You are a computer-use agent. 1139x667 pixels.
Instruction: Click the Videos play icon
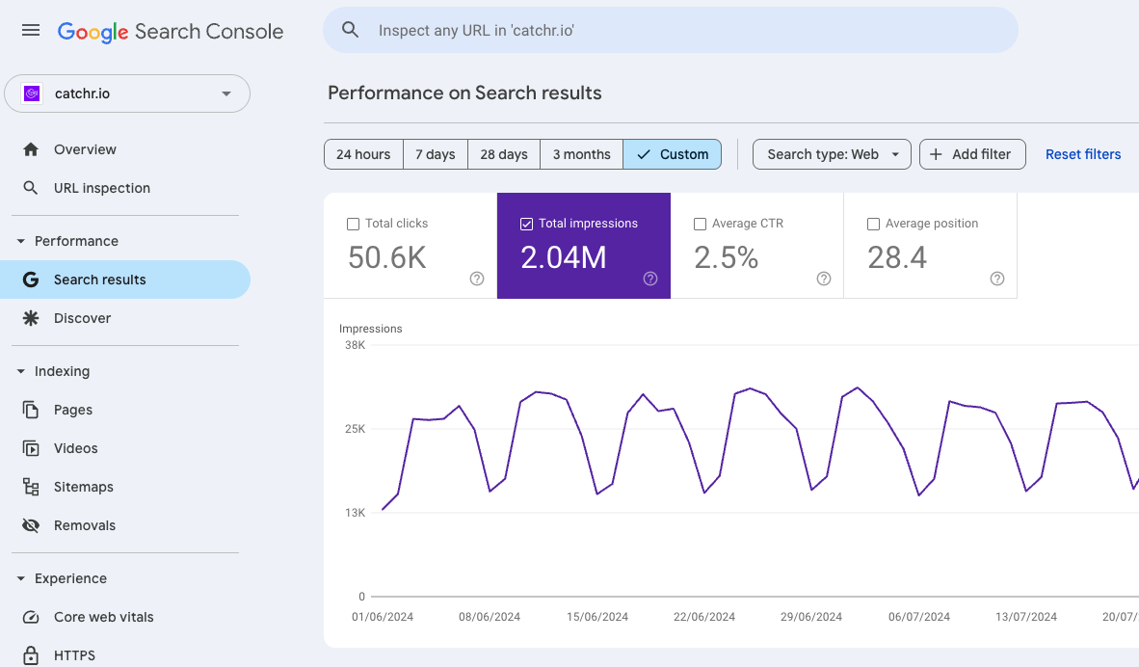pos(31,448)
